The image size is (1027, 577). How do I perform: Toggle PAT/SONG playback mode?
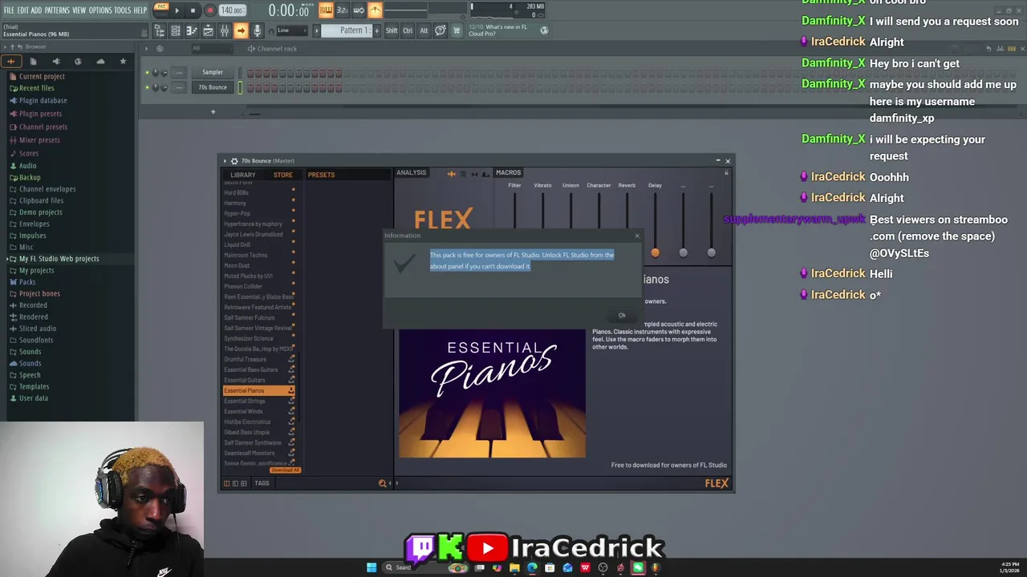point(161,10)
